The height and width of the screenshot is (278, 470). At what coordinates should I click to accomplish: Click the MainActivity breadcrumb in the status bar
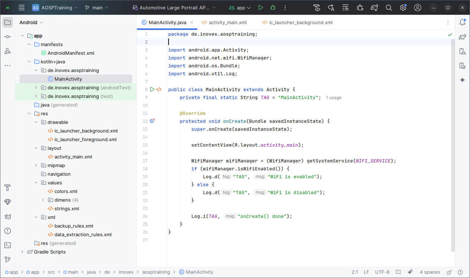(x=196, y=272)
